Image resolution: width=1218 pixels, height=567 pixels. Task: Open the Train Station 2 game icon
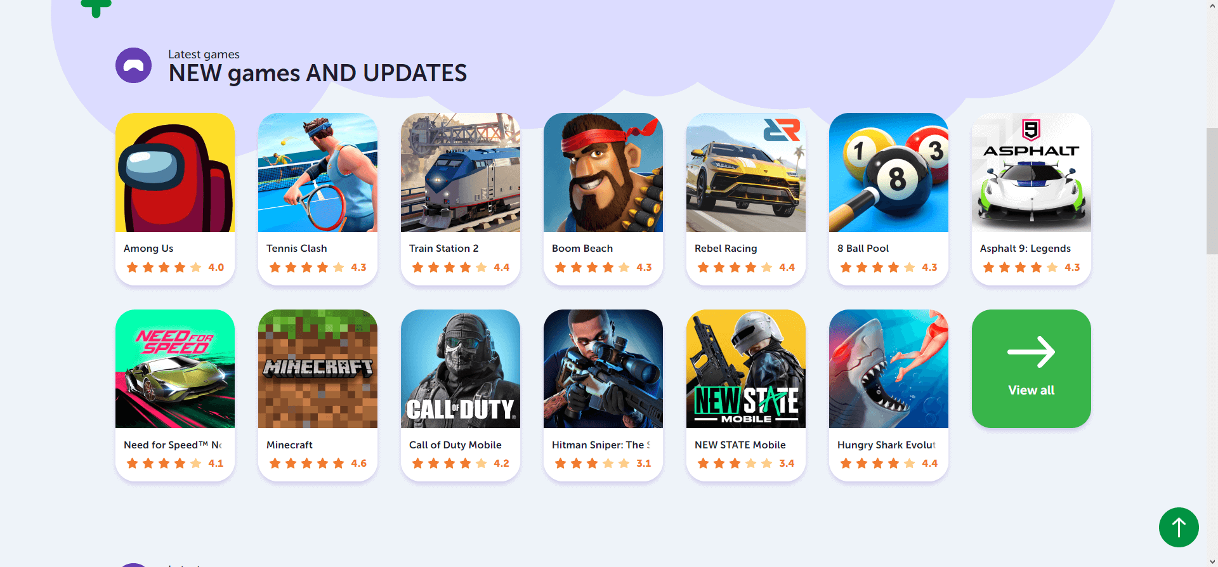click(461, 173)
